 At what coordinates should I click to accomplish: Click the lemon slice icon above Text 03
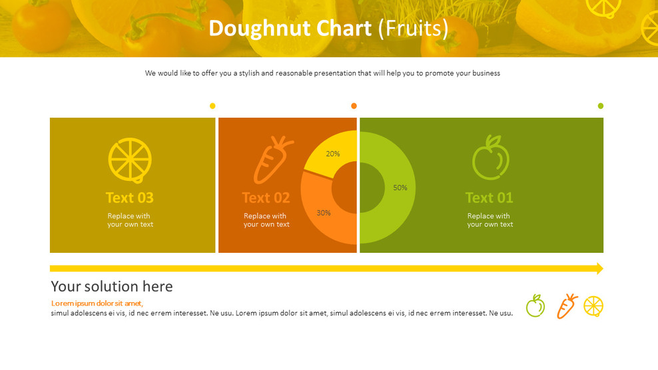pyautogui.click(x=130, y=160)
